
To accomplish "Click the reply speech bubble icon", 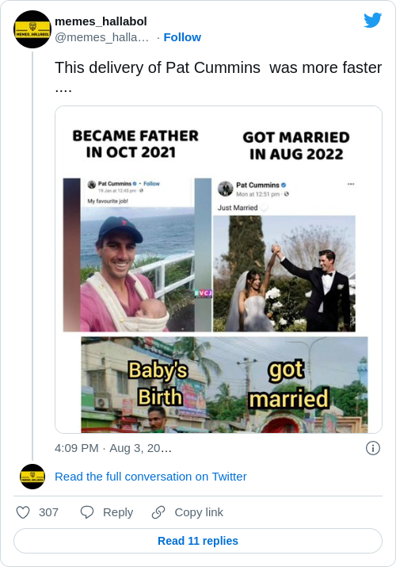I will [87, 512].
